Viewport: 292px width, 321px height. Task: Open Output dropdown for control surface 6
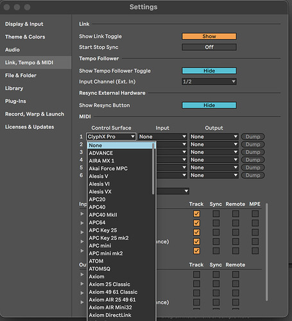tap(214, 175)
